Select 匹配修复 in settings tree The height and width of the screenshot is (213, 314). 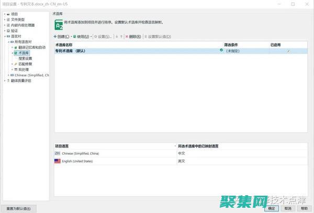click(x=25, y=64)
